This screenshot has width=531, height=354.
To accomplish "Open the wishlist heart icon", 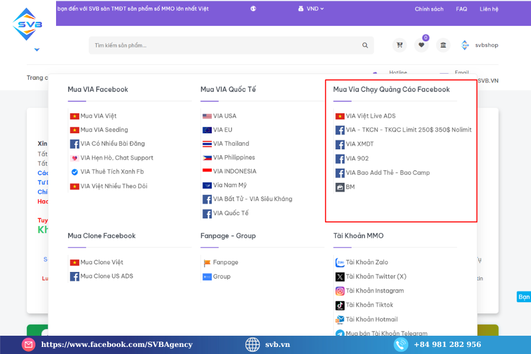I will pos(421,45).
